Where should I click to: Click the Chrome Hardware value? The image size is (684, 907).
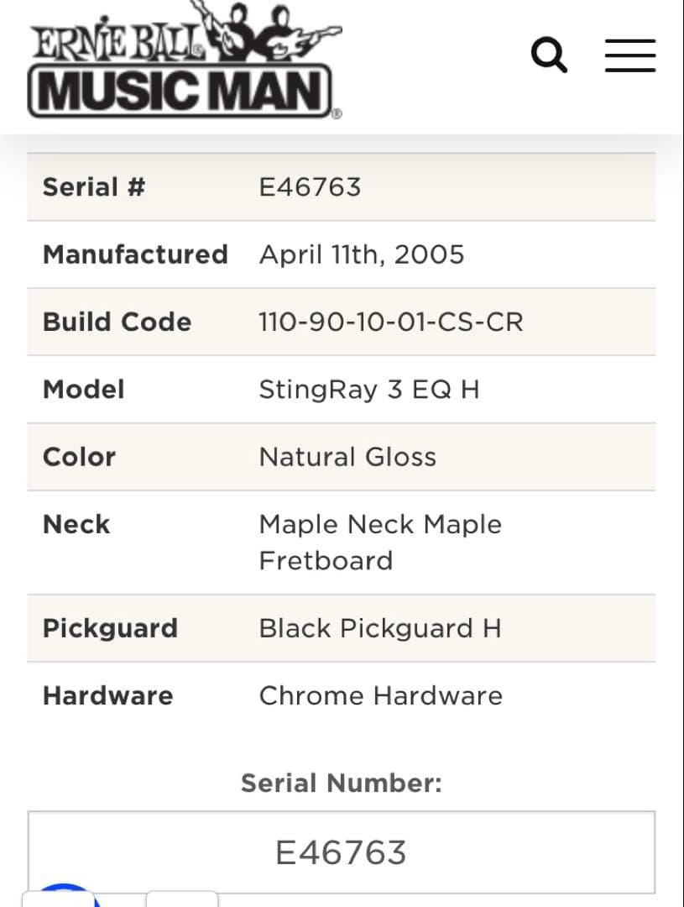point(380,695)
